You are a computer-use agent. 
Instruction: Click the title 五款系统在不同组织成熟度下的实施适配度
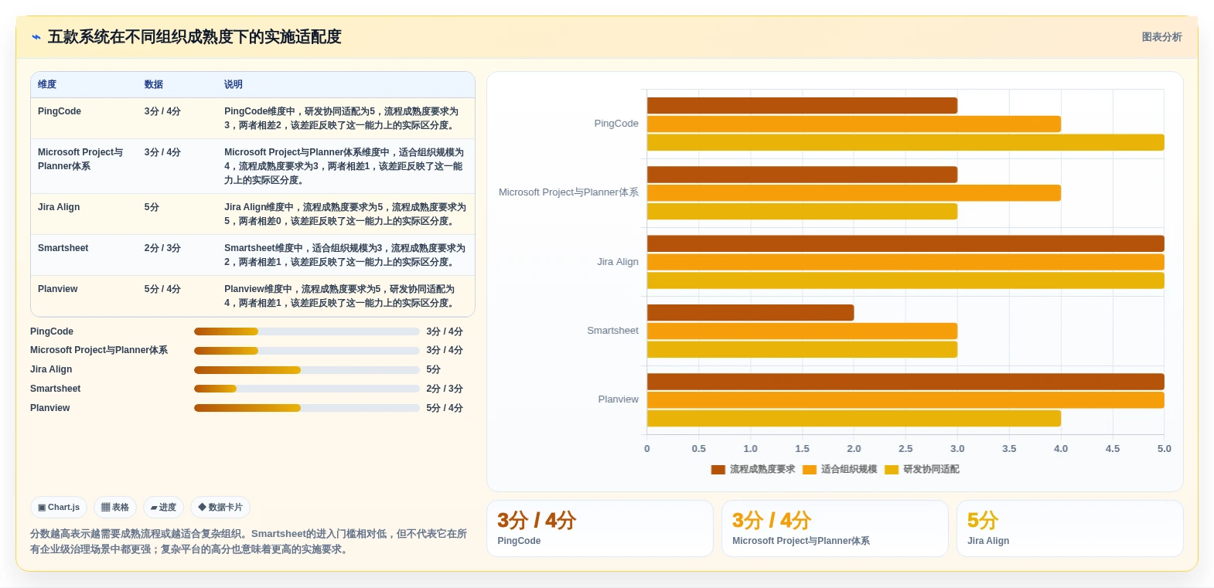tap(195, 37)
